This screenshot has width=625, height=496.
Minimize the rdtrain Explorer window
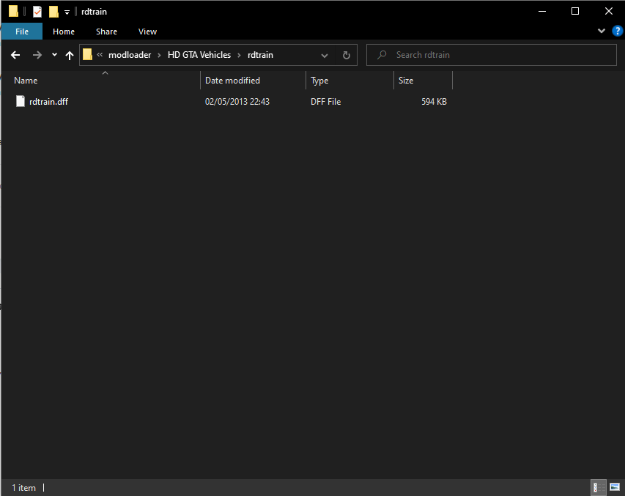542,12
